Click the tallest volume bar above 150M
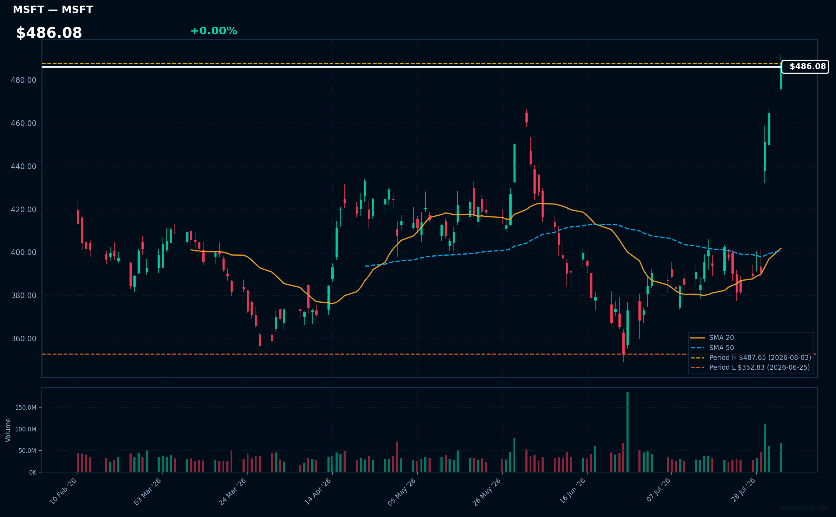Screen dimensions: 836x517 [628, 432]
